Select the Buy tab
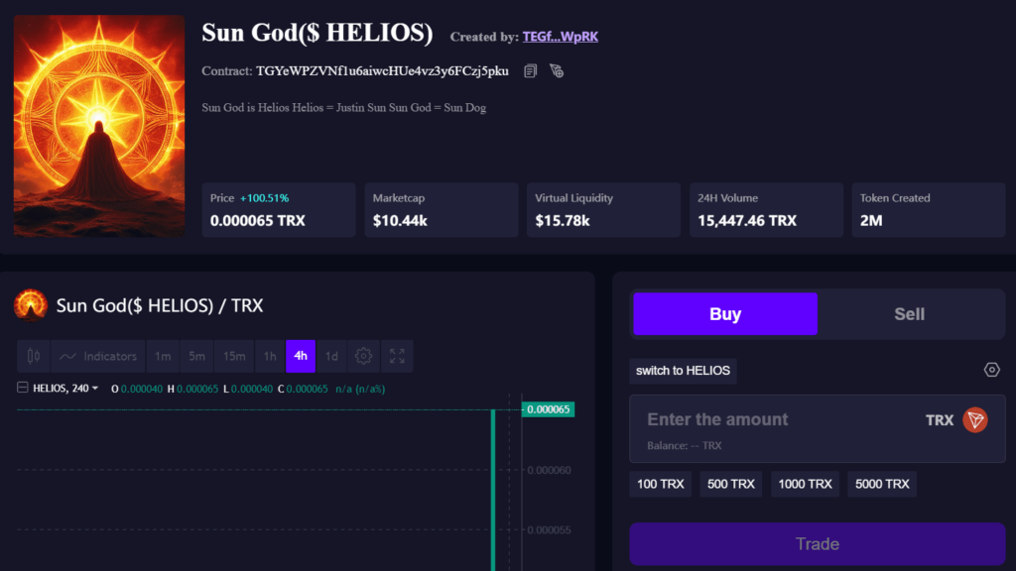Image resolution: width=1016 pixels, height=571 pixels. pyautogui.click(x=724, y=313)
